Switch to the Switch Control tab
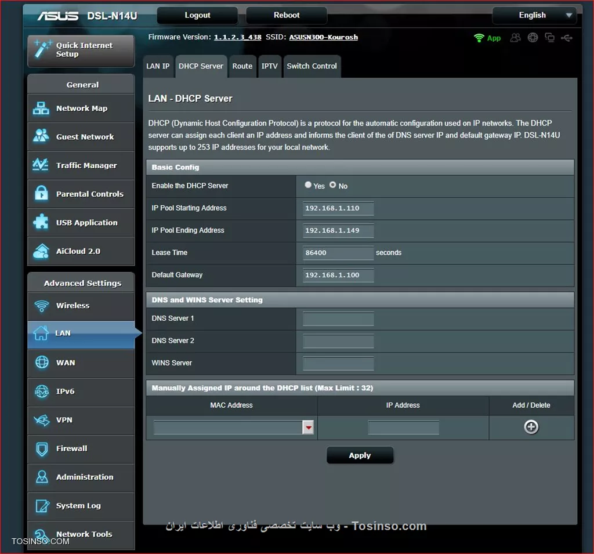 point(312,66)
